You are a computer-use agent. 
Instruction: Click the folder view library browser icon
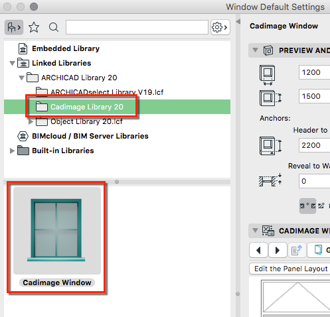tap(14, 27)
